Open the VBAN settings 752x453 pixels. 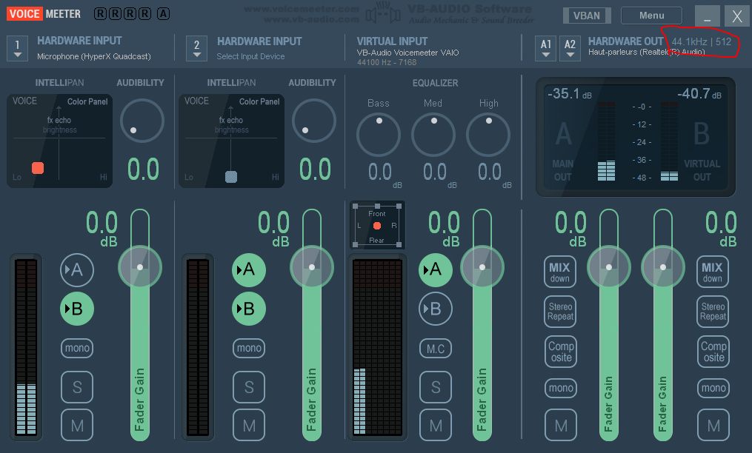click(587, 16)
